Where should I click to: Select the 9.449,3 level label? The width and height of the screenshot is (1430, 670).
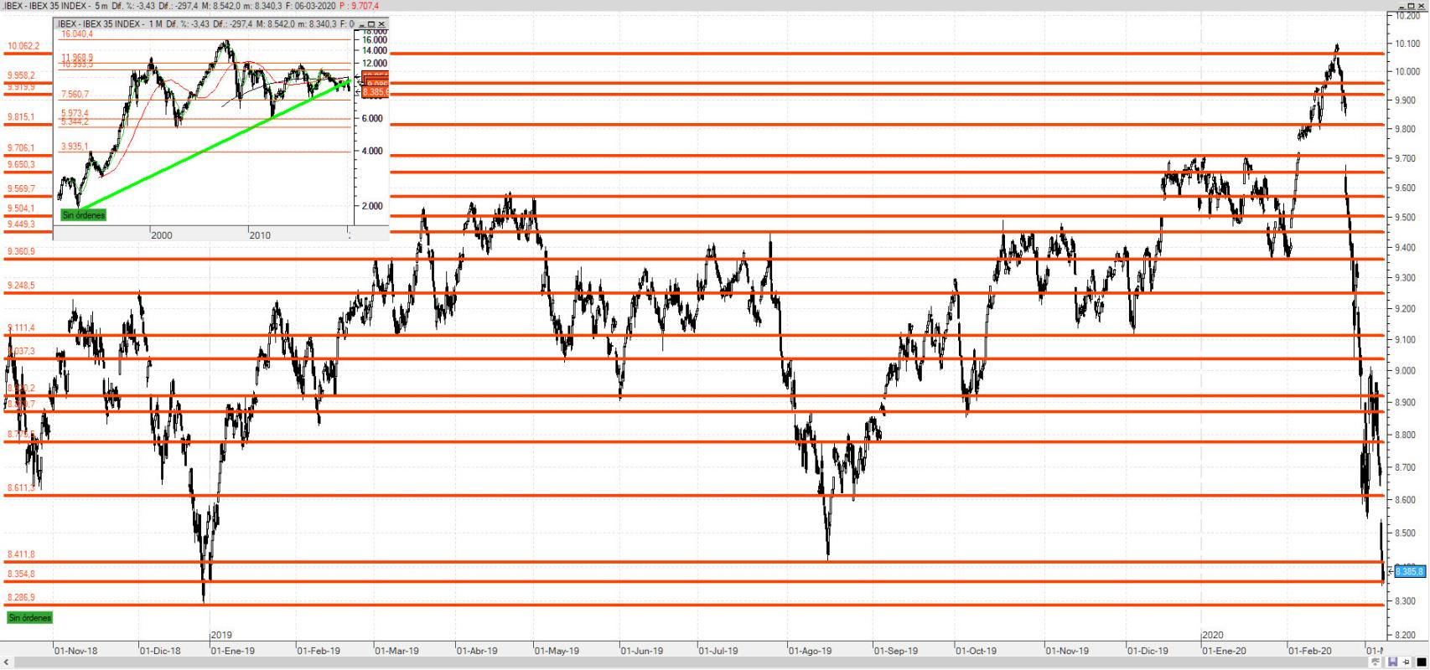click(x=21, y=224)
